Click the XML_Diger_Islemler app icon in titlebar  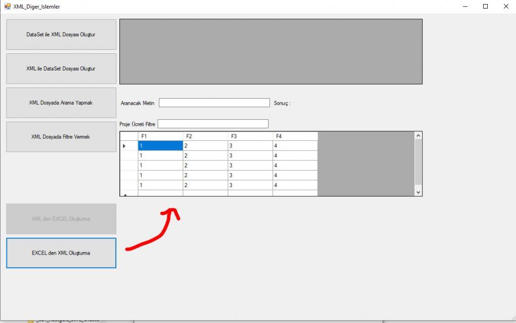(x=7, y=7)
